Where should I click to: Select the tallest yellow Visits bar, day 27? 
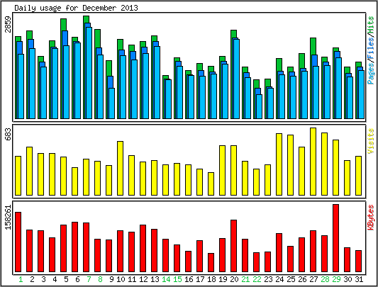click(313, 162)
